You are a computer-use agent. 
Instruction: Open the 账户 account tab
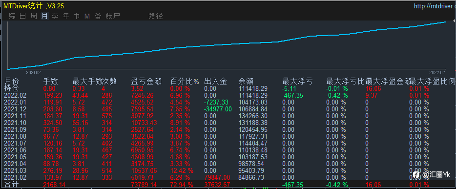click(113, 16)
